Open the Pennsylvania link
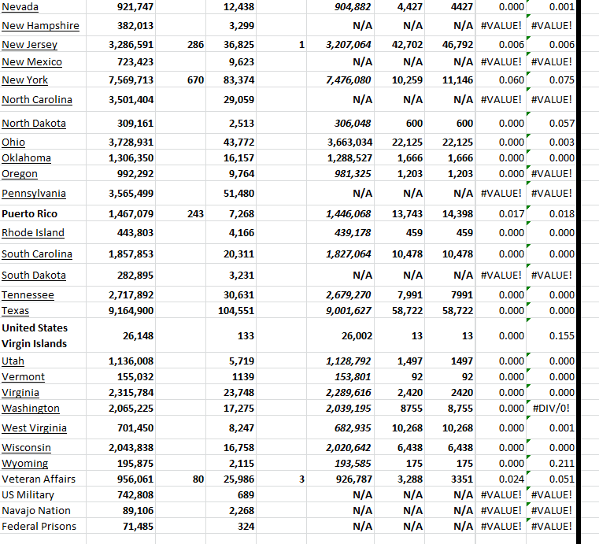This screenshot has height=544, width=599. (x=34, y=194)
